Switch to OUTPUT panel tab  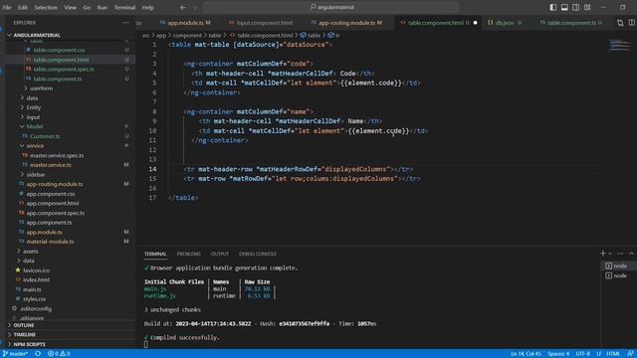pyautogui.click(x=219, y=254)
